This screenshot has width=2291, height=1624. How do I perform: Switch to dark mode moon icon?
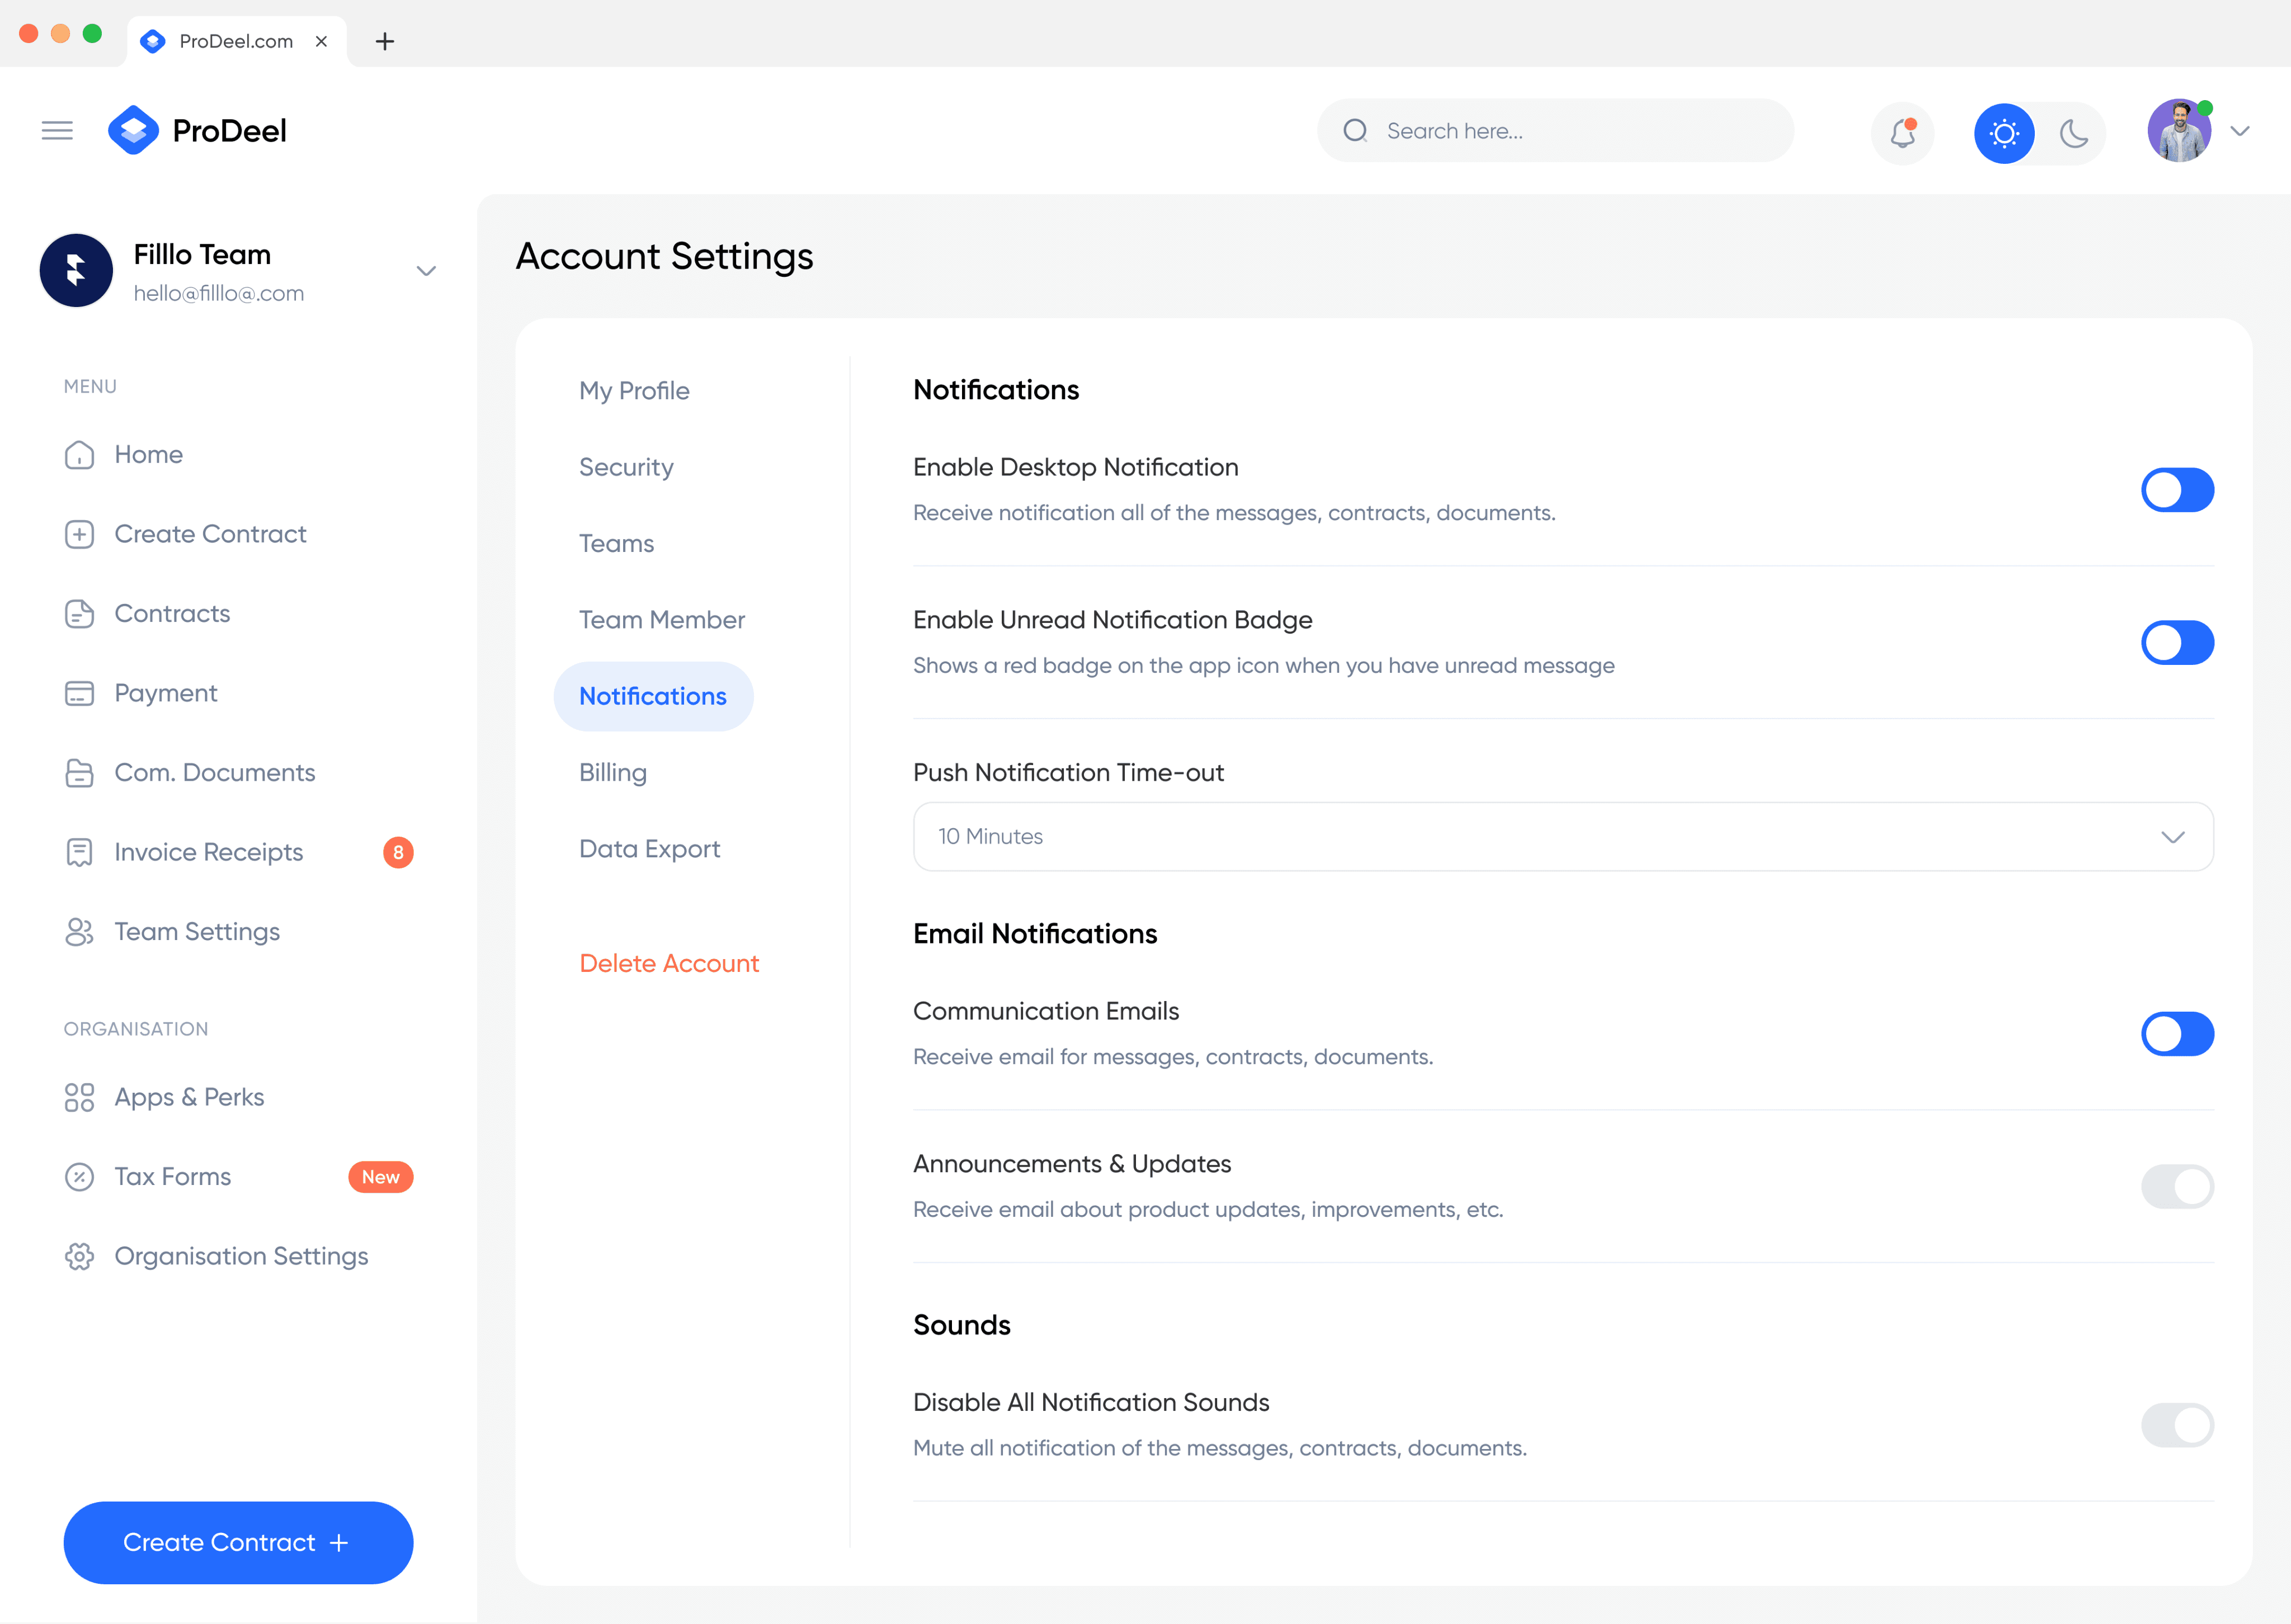point(2074,133)
